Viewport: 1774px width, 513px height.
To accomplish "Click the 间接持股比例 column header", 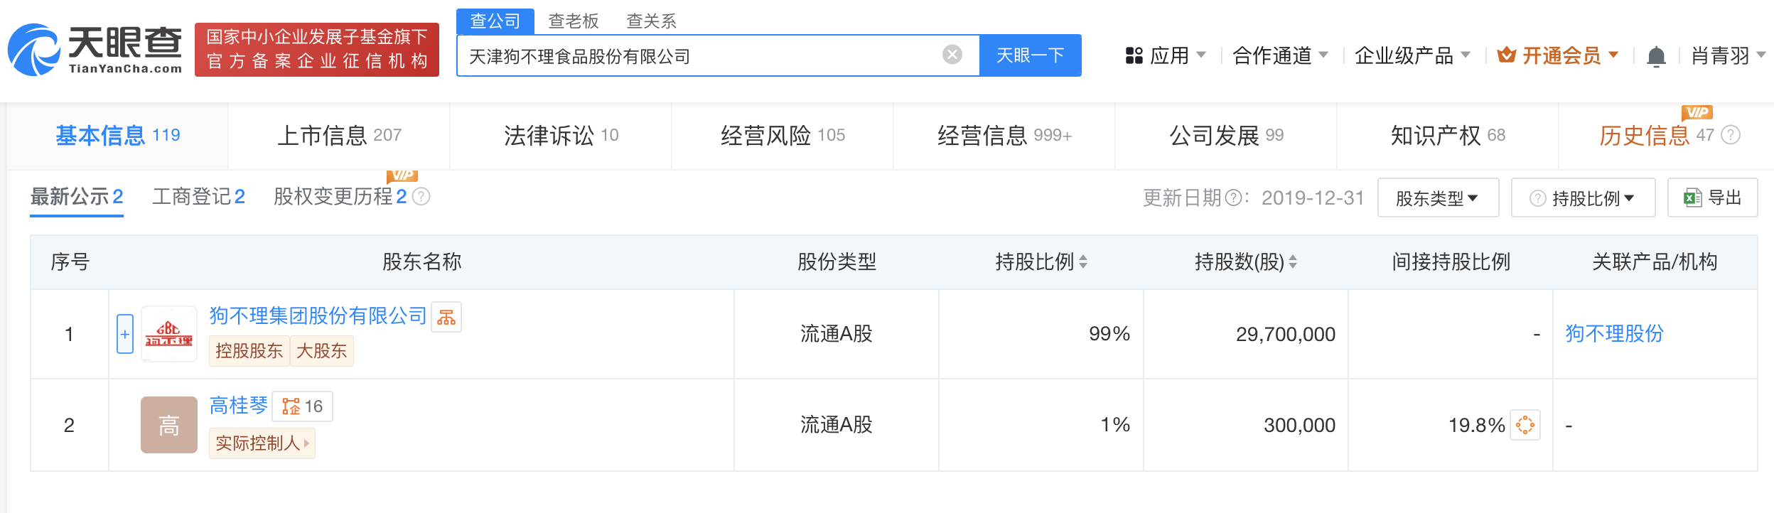I will click(1451, 262).
